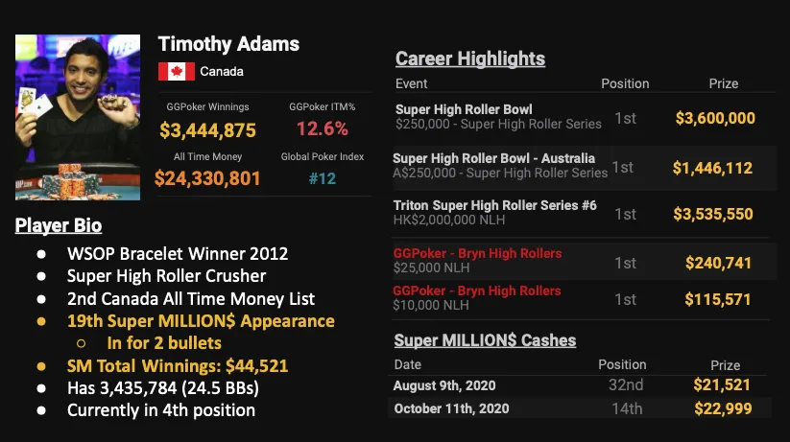Click the $25,000 NLH Bryn High Rollers event

[x=478, y=260]
